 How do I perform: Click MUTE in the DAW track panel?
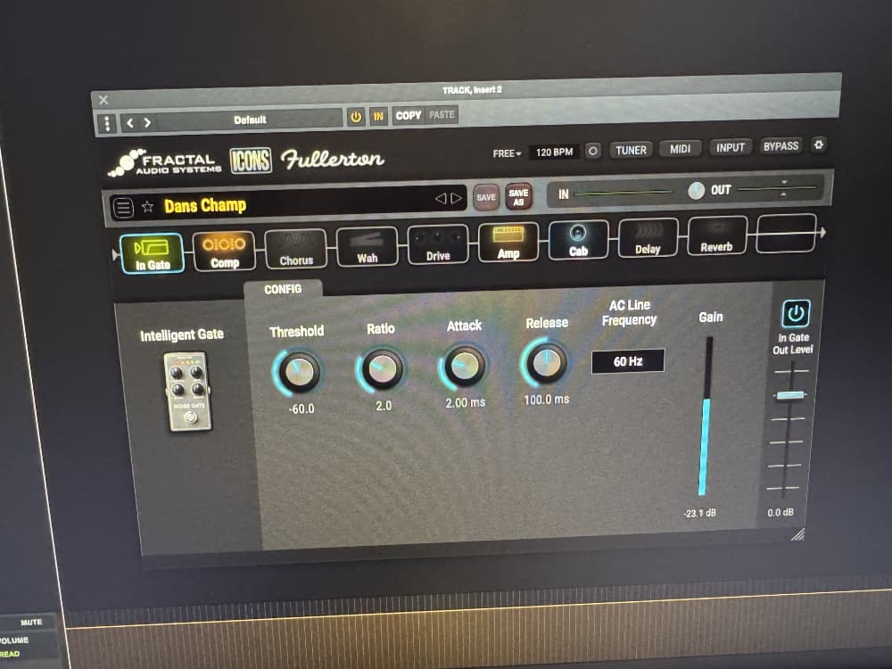pyautogui.click(x=31, y=623)
